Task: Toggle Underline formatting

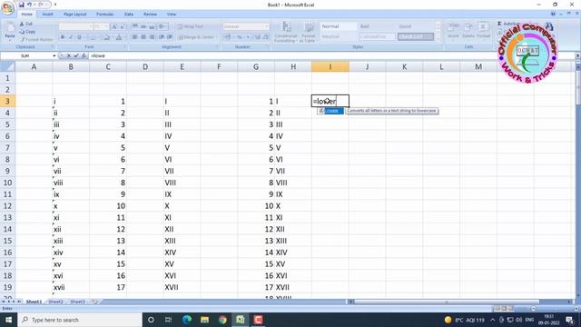Action: 79,37
